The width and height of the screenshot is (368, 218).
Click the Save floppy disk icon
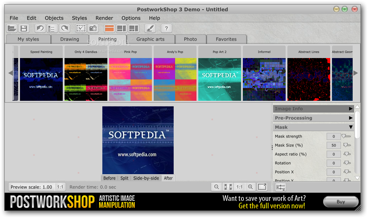point(24,28)
